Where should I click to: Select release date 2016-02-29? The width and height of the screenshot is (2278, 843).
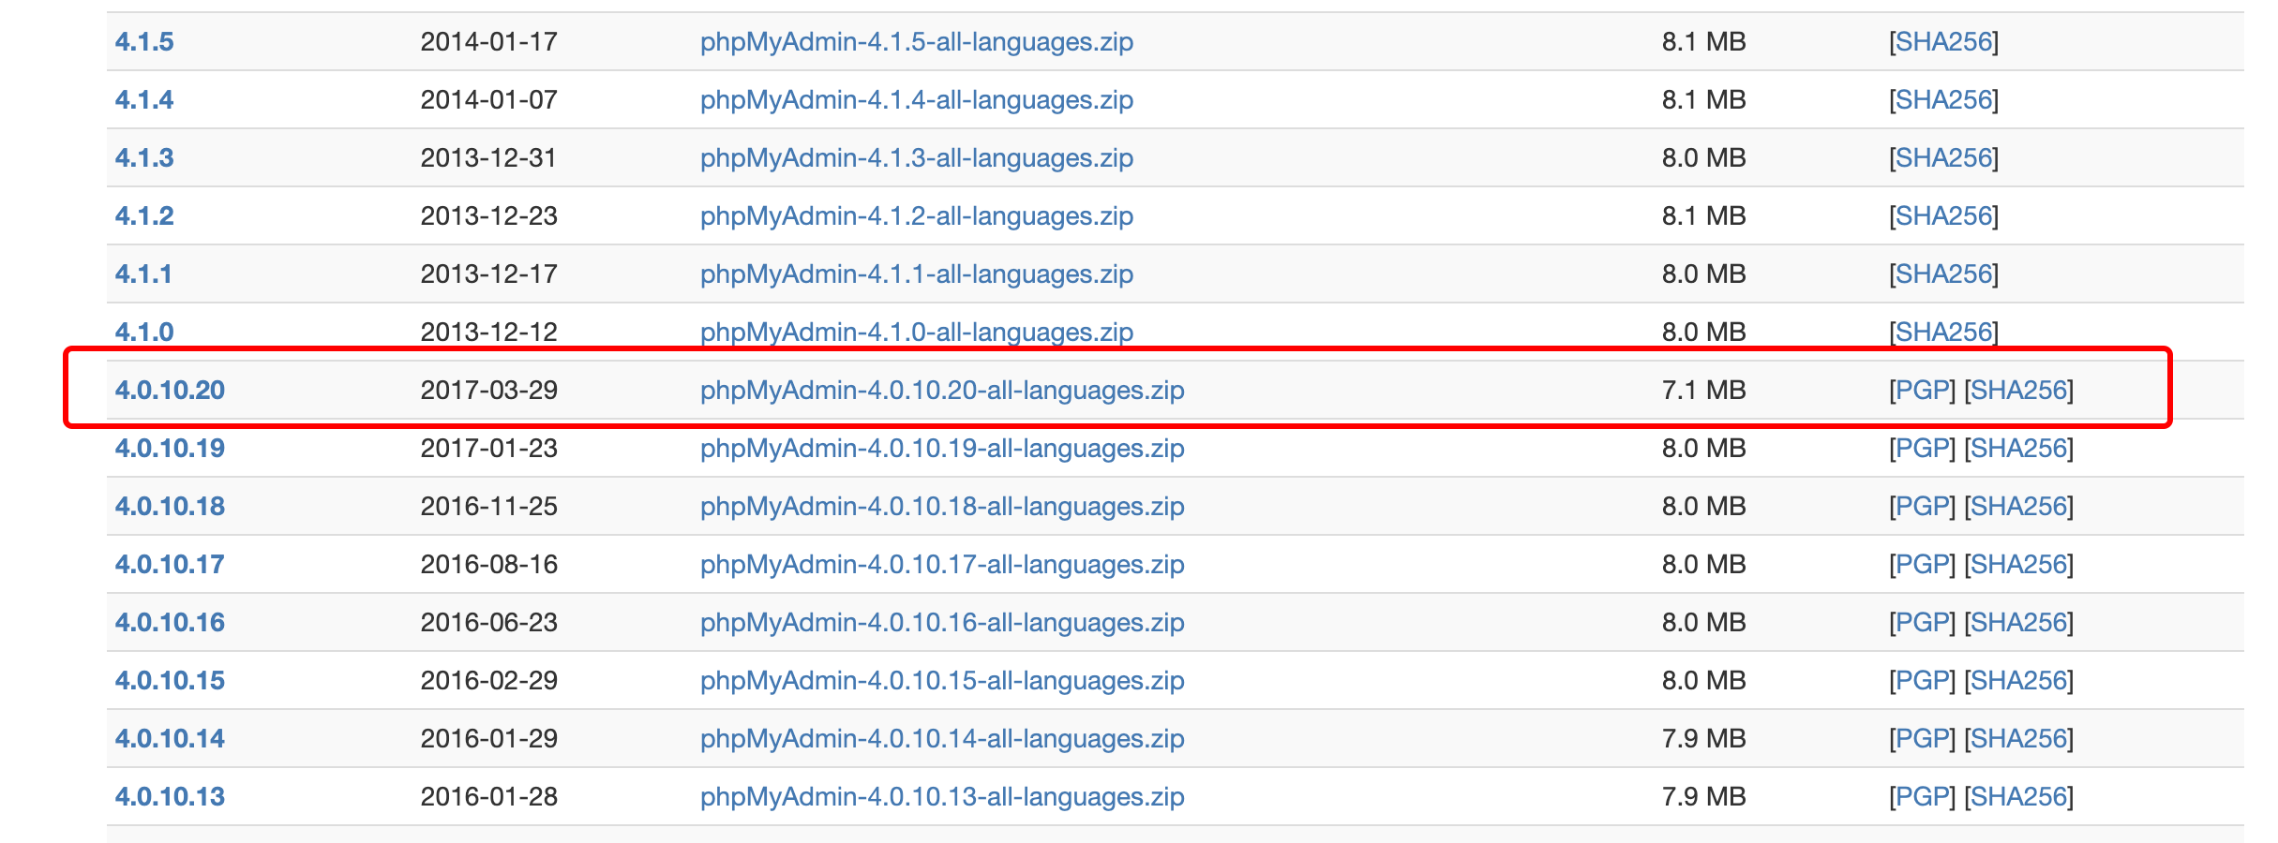click(489, 680)
